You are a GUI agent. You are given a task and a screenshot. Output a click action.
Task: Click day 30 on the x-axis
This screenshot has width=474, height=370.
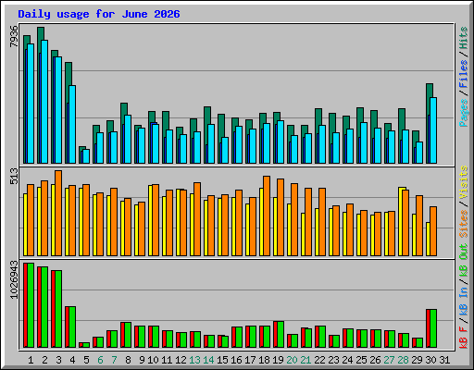pyautogui.click(x=430, y=360)
